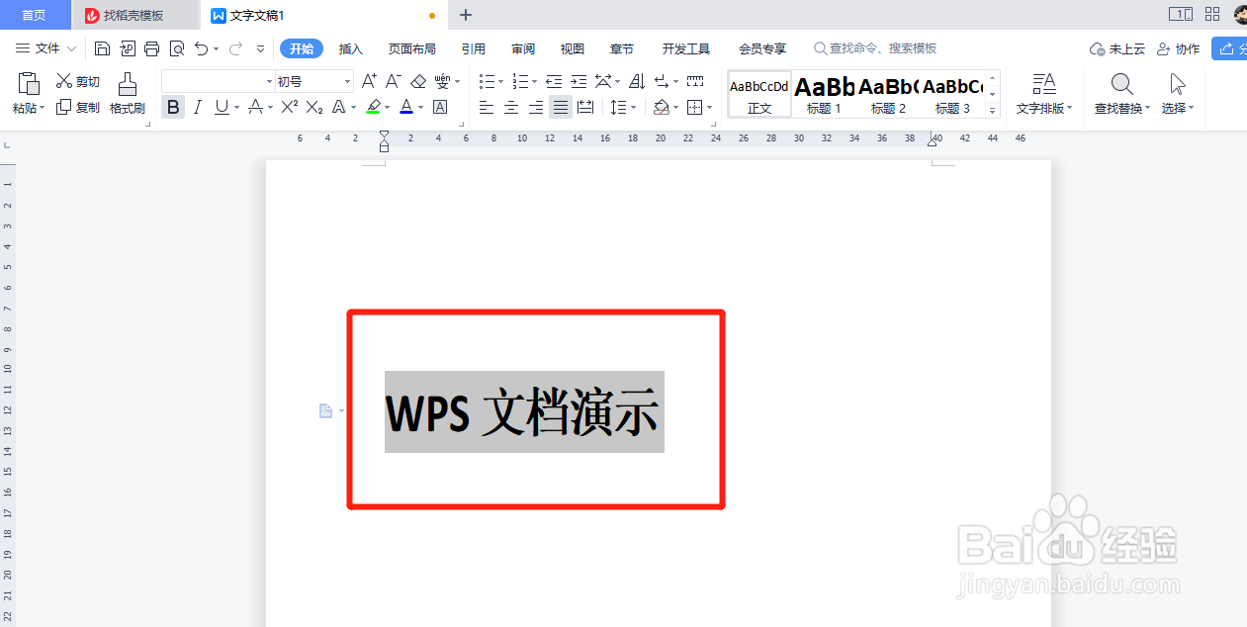Viewport: 1247px width, 627px height.
Task: Click the paragraph layout icon beside text
Action: click(325, 410)
